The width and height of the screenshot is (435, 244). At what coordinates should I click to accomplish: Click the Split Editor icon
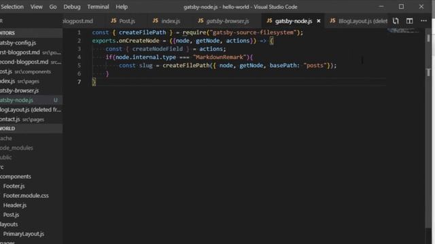tap(409, 21)
